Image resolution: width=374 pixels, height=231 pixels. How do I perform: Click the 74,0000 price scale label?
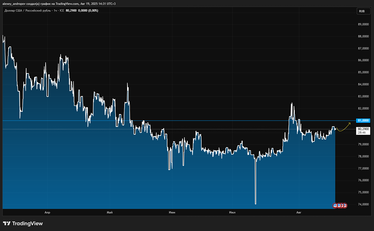[364, 205]
